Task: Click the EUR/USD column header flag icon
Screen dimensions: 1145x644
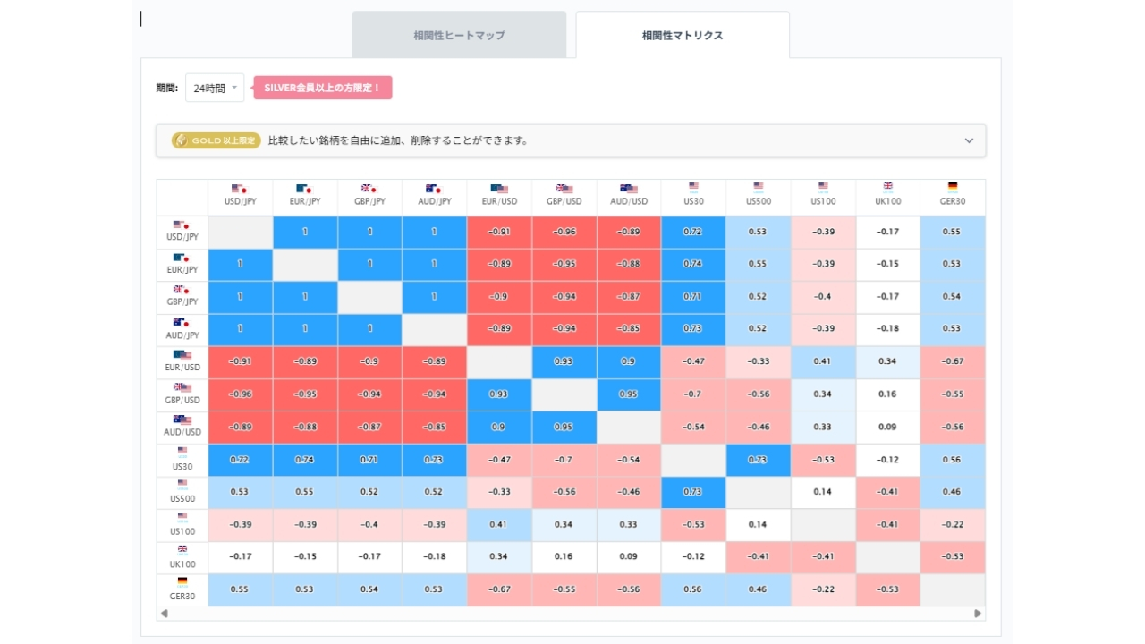Action: [499, 189]
